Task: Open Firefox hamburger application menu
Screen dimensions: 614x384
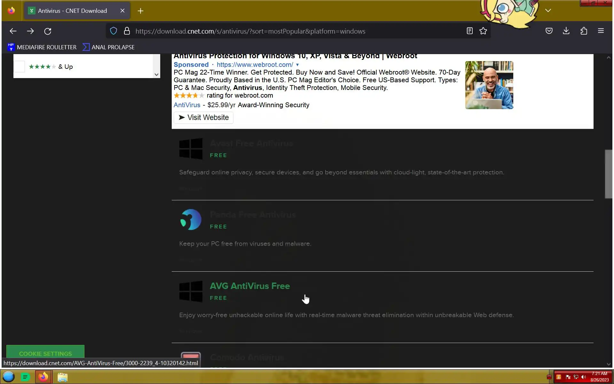Action: pos(601,31)
